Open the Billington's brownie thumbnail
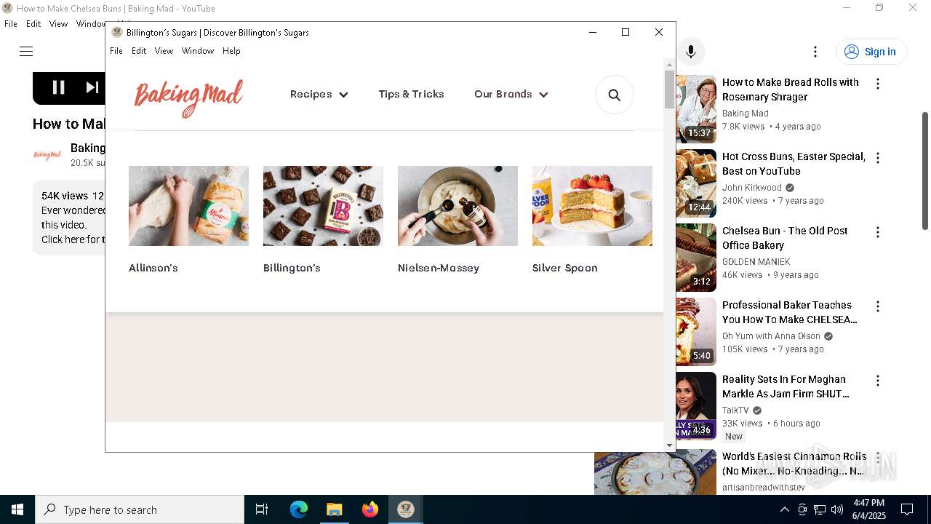 click(323, 206)
